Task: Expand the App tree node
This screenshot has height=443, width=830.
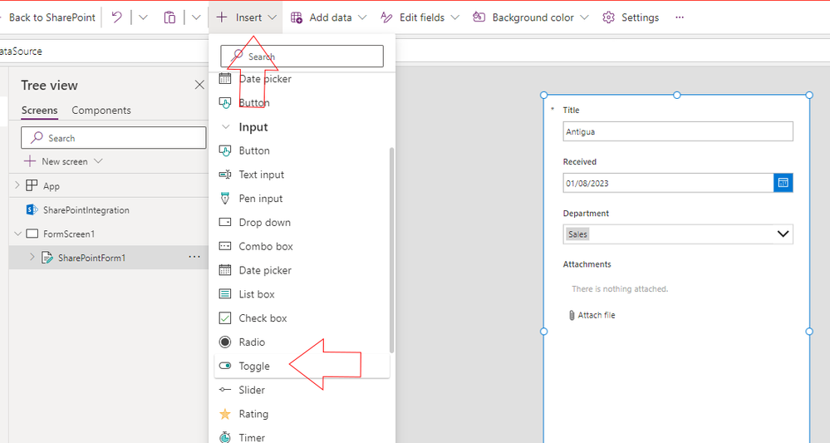Action: tap(17, 185)
